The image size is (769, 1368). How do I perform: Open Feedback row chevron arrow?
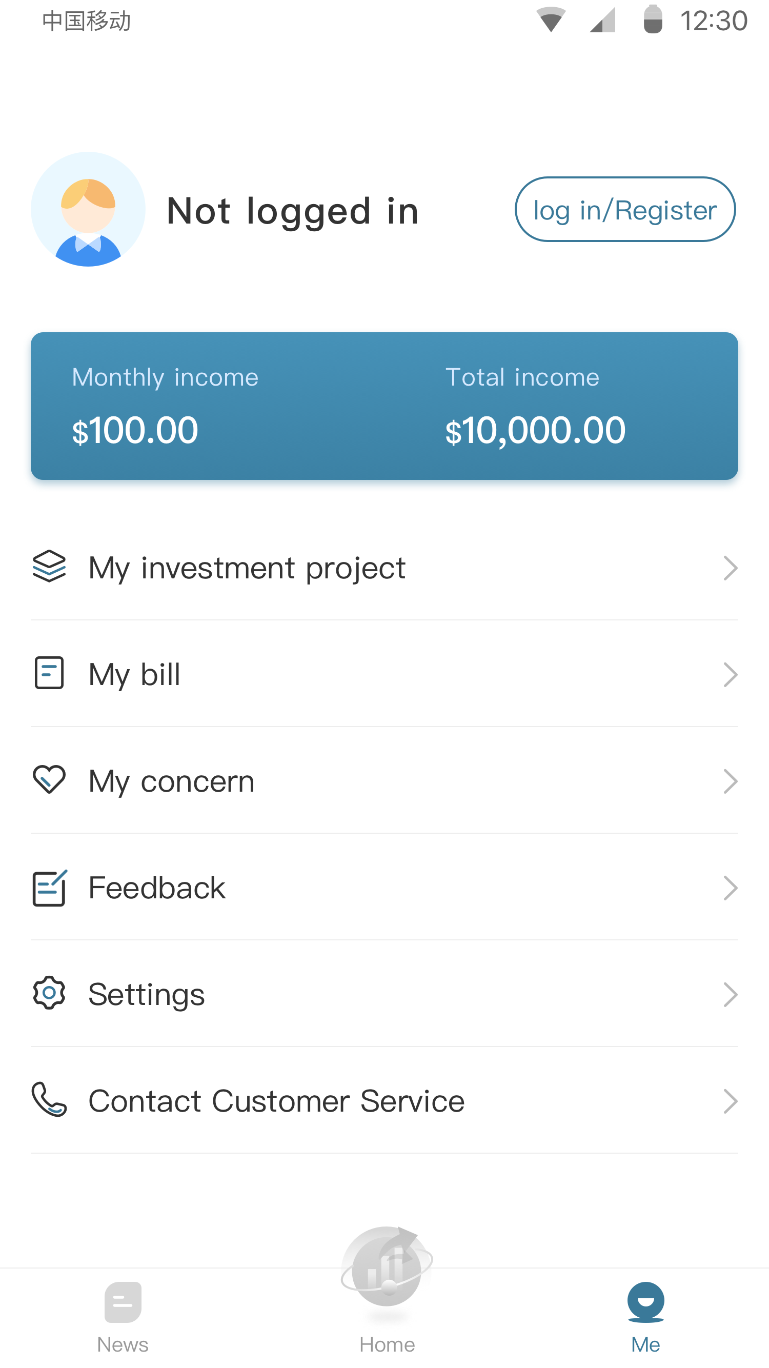click(731, 889)
